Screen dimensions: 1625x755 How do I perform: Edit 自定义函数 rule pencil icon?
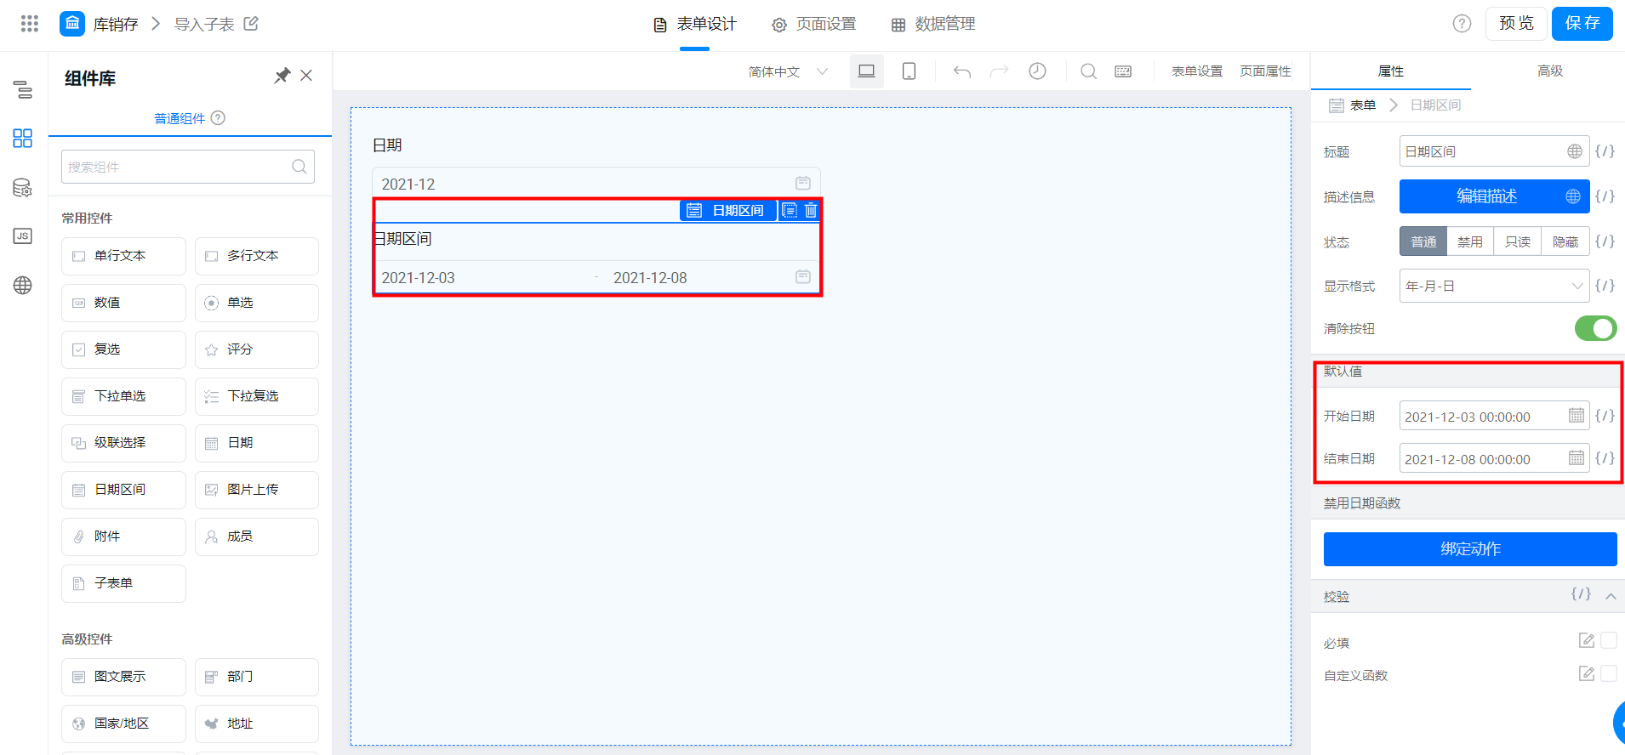tap(1587, 673)
